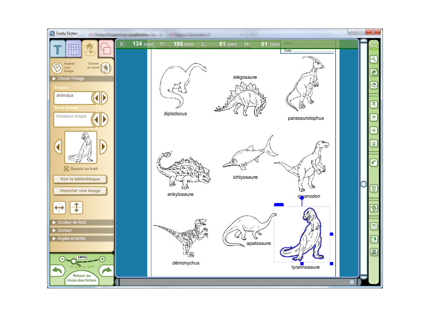
Task: Click the printer icon
Action: click(373, 252)
